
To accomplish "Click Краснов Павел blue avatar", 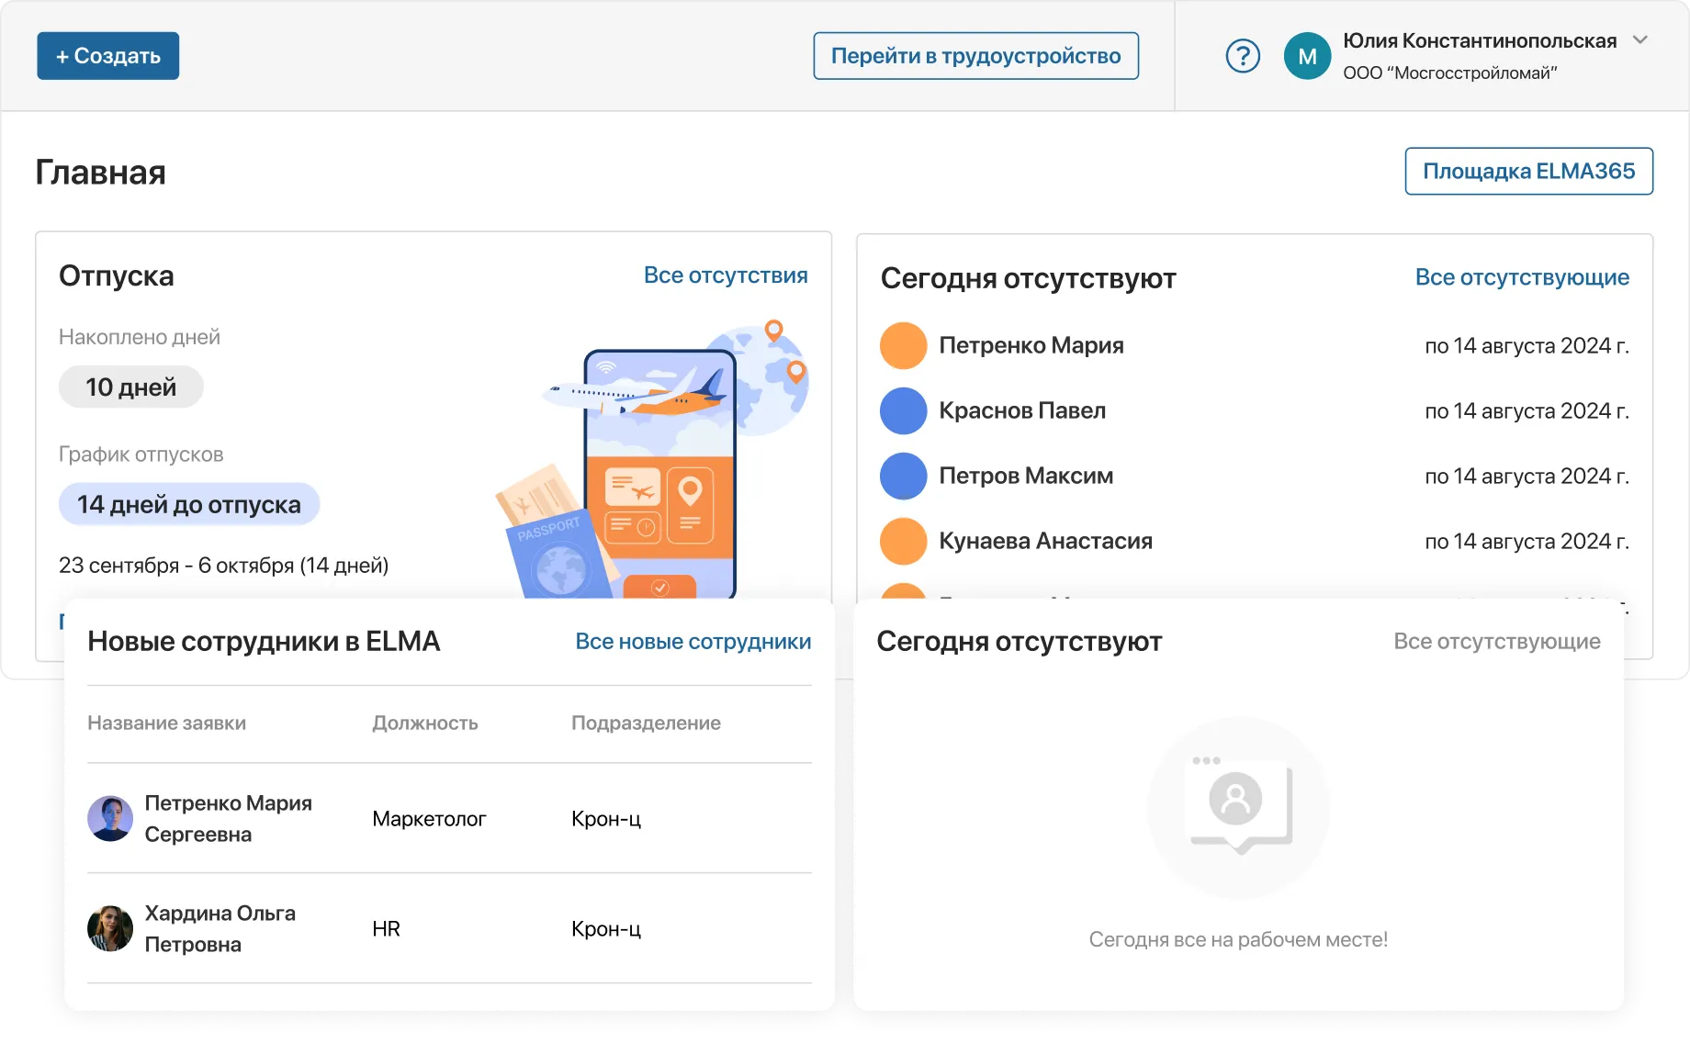I will tap(903, 411).
